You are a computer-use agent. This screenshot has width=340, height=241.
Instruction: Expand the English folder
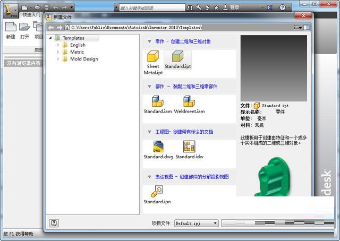pyautogui.click(x=58, y=45)
